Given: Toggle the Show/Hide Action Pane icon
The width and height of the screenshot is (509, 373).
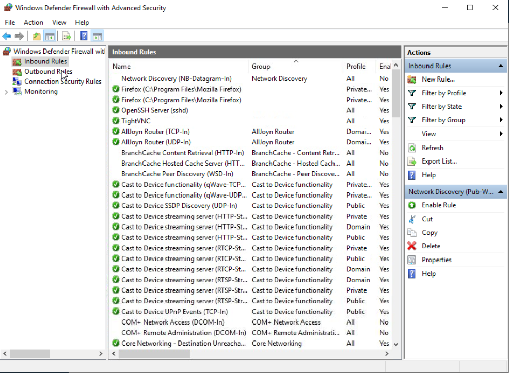Looking at the screenshot, I should tap(98, 36).
